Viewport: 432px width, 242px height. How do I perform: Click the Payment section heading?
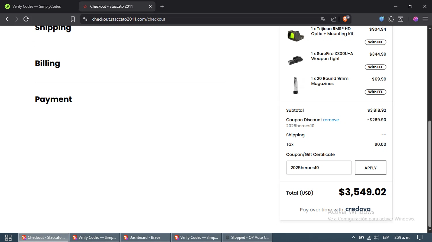coord(53,99)
